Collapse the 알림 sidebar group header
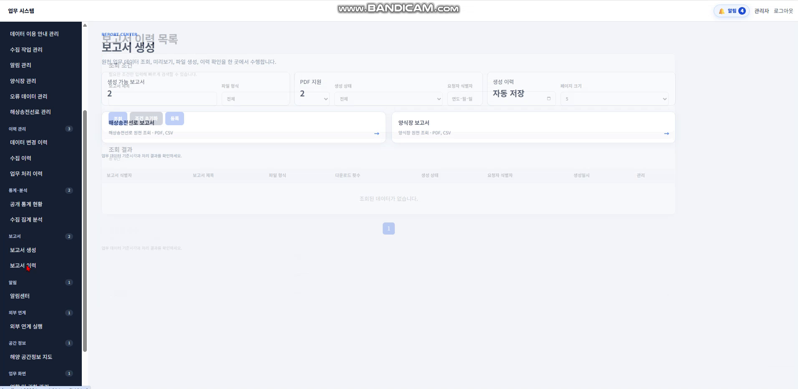This screenshot has height=389, width=798. pyautogui.click(x=40, y=283)
